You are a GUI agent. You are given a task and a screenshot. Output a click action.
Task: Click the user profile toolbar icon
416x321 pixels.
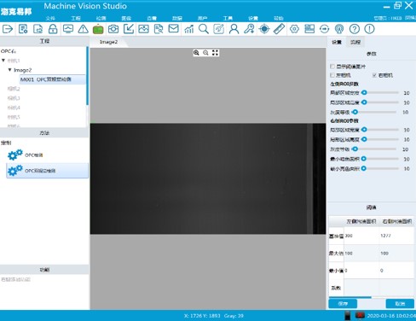point(234,29)
